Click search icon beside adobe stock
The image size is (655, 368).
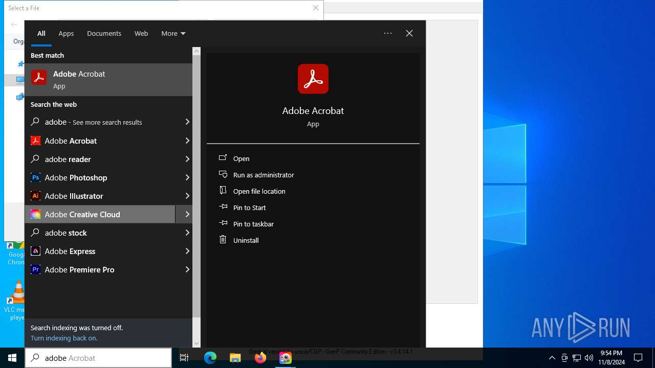pos(35,233)
